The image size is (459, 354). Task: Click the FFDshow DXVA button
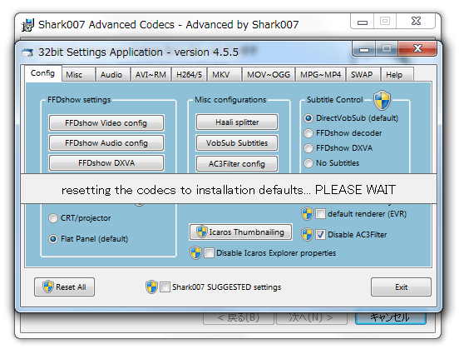point(106,162)
